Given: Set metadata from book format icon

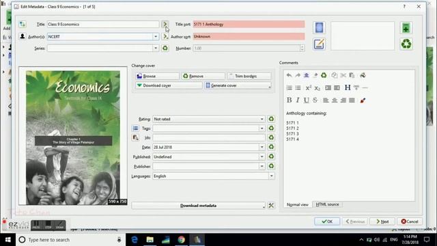Looking at the screenshot, I should [319, 44].
